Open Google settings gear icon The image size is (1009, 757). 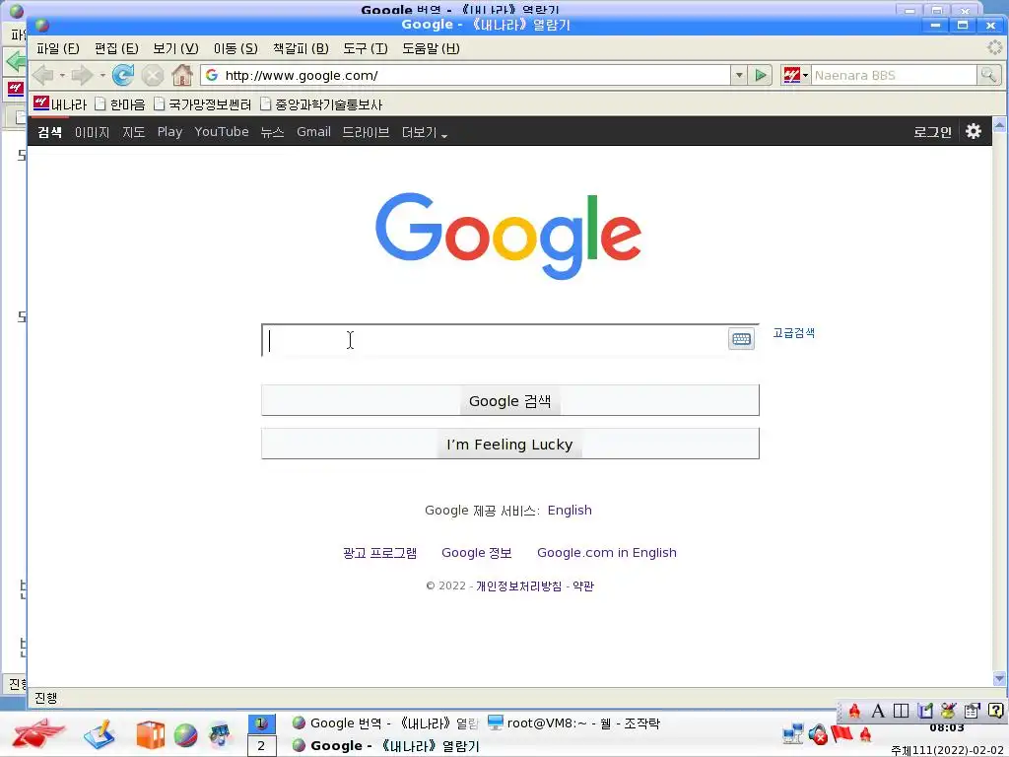pyautogui.click(x=973, y=131)
